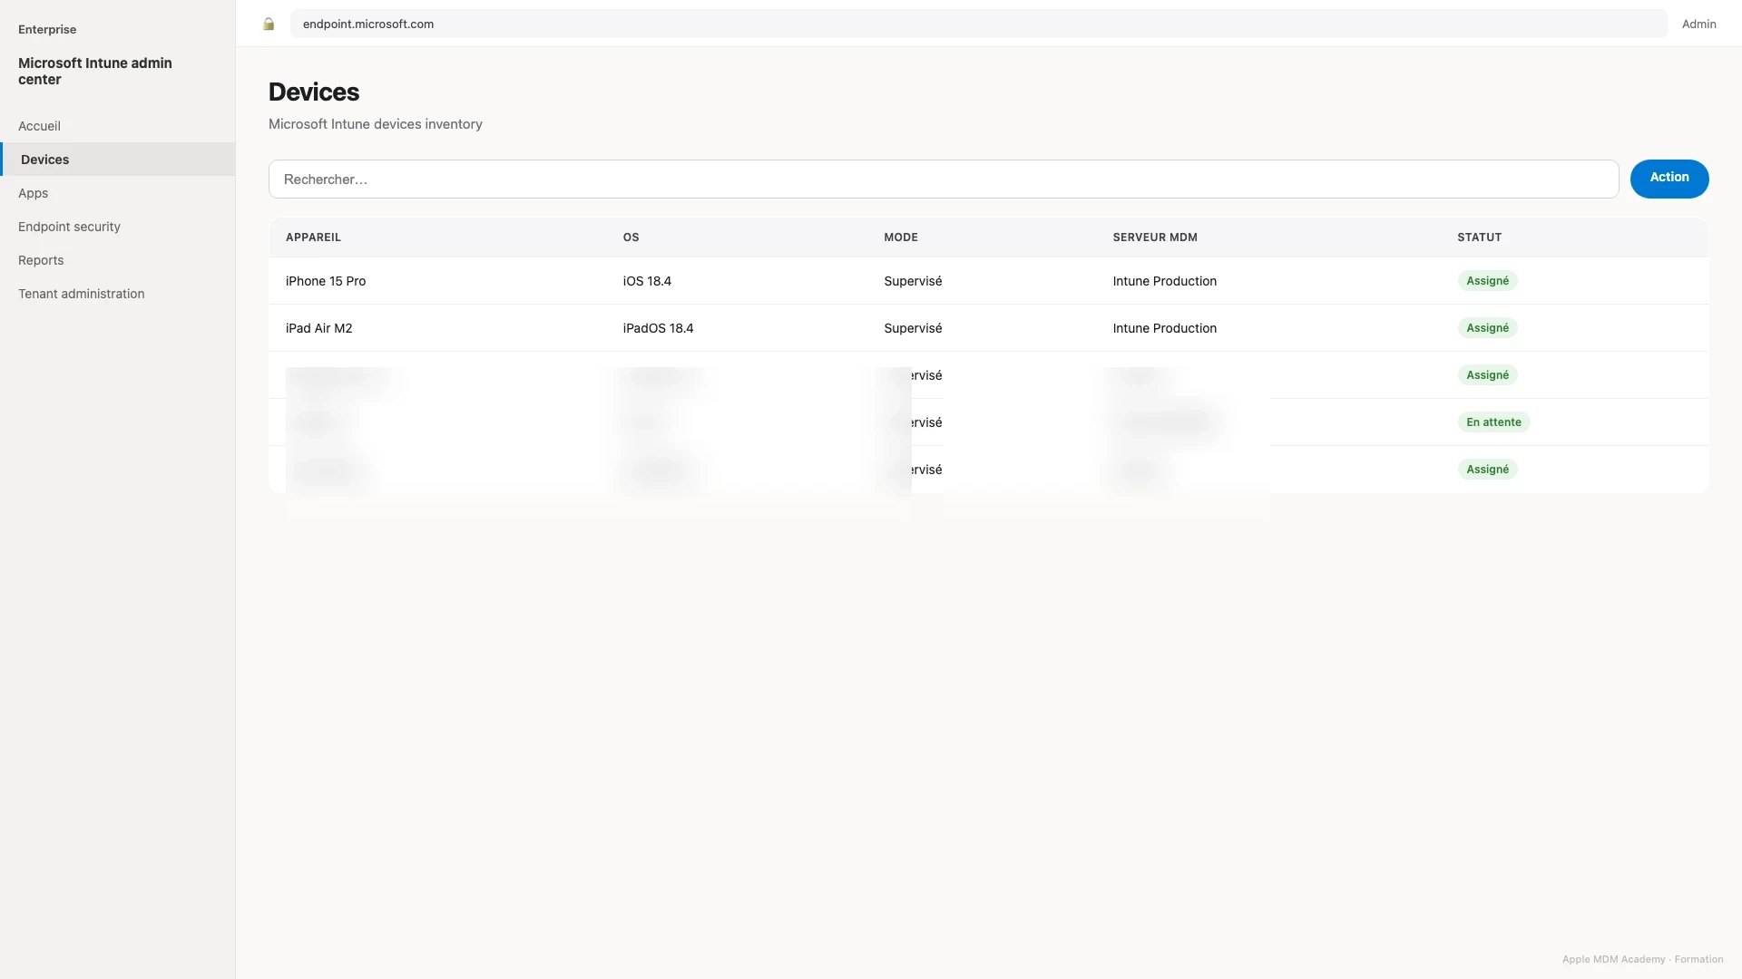Select the iPad Air M2 device name
The height and width of the screenshot is (979, 1742).
click(318, 328)
